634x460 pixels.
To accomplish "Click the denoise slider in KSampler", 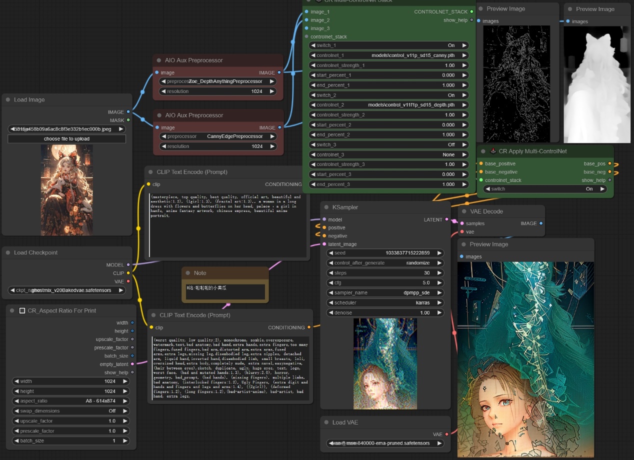I will (384, 313).
